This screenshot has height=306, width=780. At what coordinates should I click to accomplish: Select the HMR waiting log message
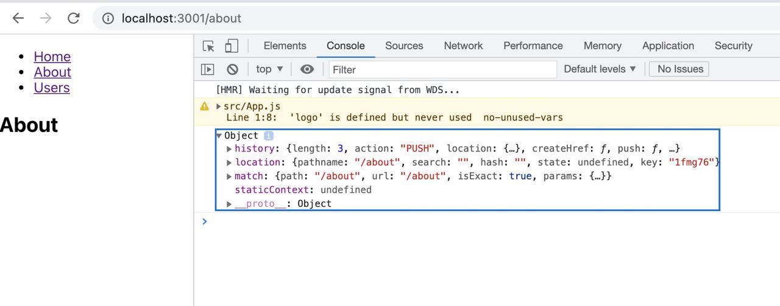pyautogui.click(x=338, y=90)
